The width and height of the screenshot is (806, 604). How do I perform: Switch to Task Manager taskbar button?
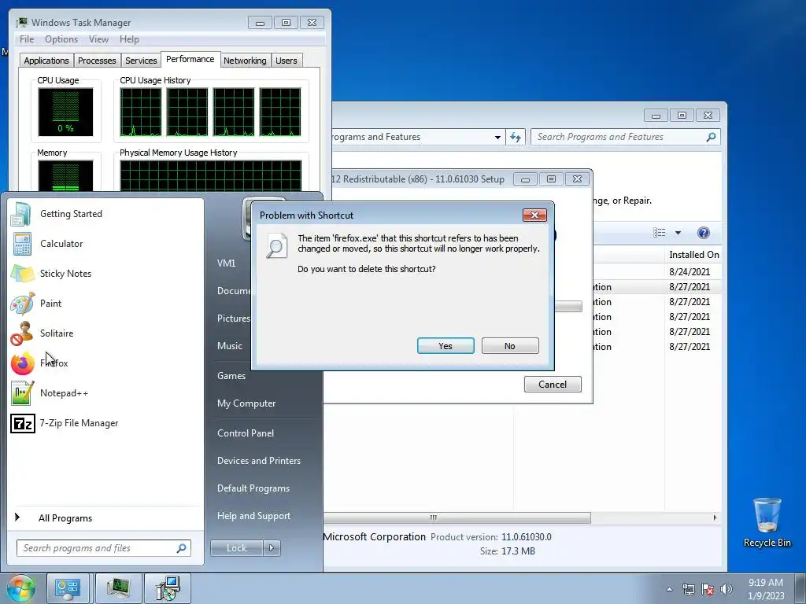pyautogui.click(x=118, y=588)
